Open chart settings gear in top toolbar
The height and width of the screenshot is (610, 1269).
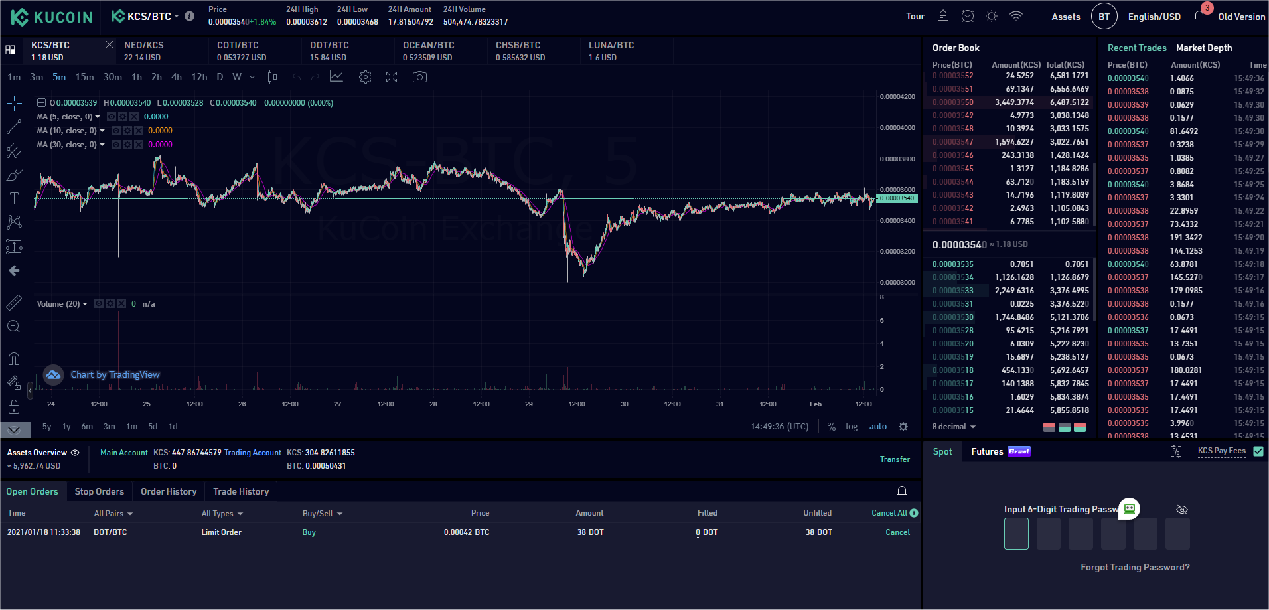pyautogui.click(x=366, y=77)
